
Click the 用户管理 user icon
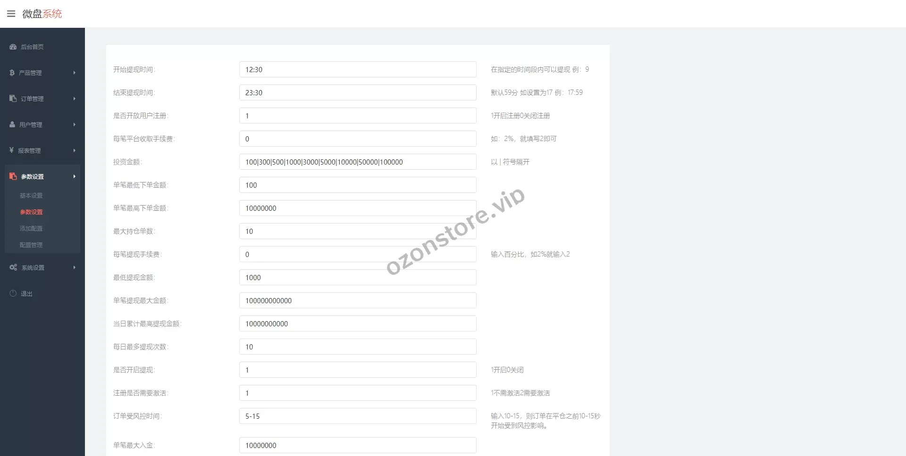point(12,124)
